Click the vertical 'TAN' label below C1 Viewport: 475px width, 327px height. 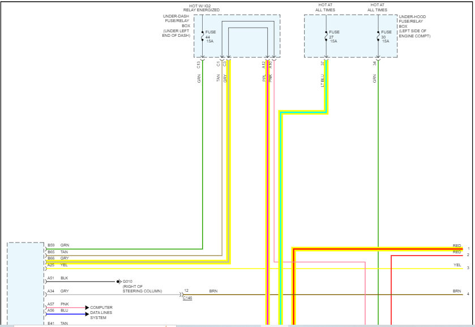(x=218, y=78)
